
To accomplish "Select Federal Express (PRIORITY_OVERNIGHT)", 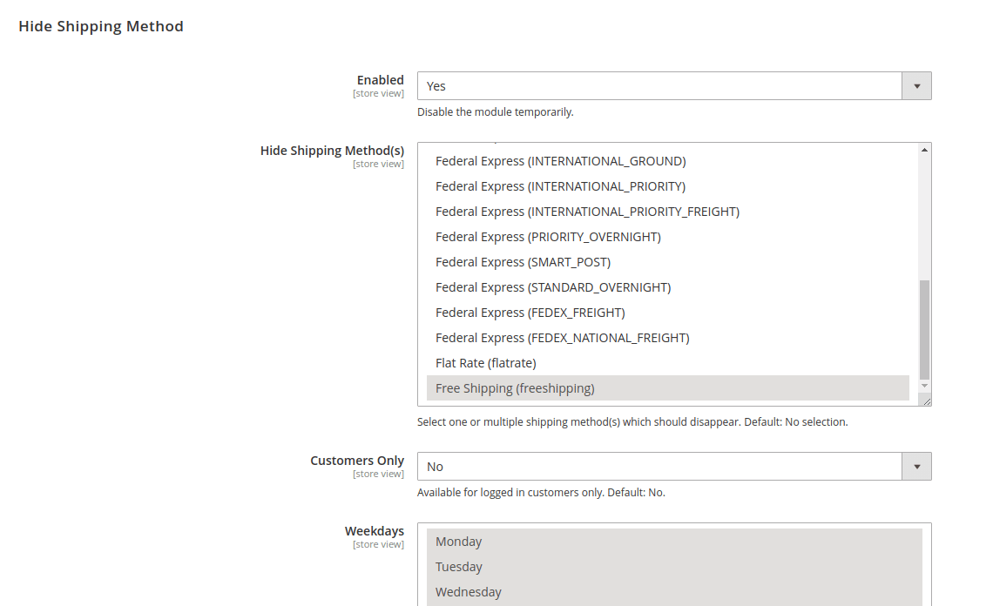I will (x=548, y=237).
